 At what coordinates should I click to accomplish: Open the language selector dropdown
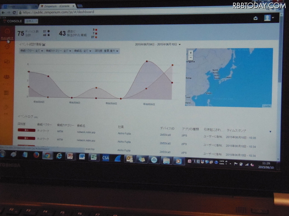[x=31, y=21]
